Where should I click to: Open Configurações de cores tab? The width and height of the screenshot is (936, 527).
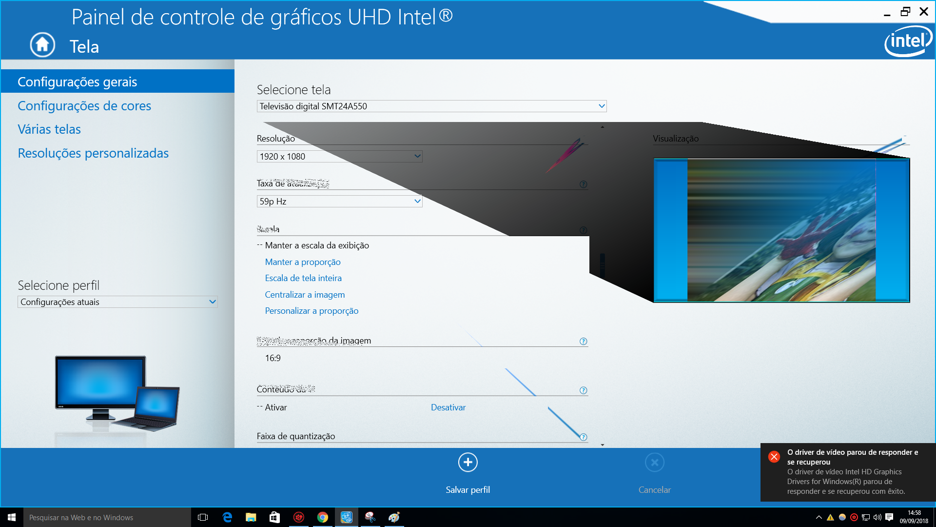(84, 106)
